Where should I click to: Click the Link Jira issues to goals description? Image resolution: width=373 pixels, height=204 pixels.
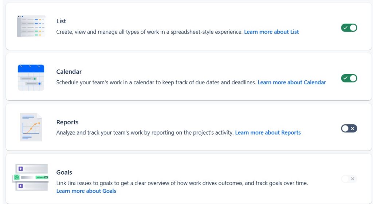(x=182, y=183)
